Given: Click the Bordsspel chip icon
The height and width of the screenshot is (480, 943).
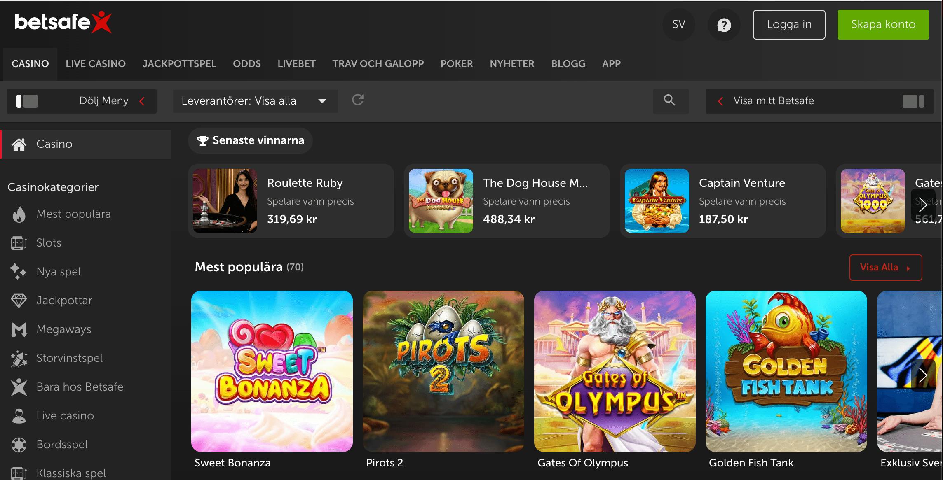Looking at the screenshot, I should click(x=19, y=445).
